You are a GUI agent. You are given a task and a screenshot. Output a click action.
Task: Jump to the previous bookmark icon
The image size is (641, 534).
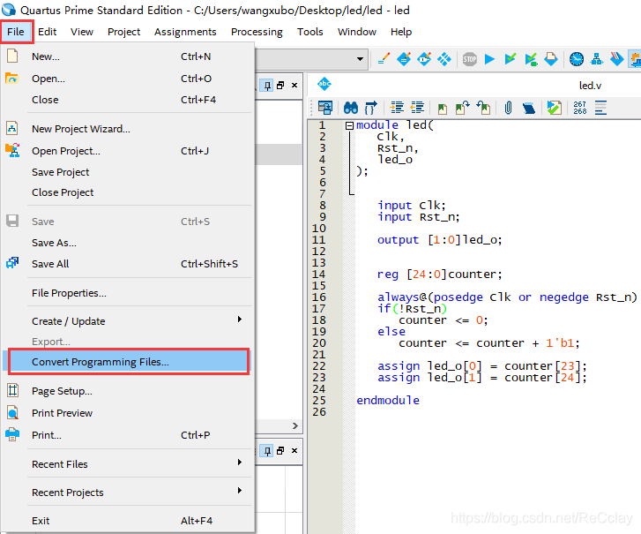click(x=483, y=108)
